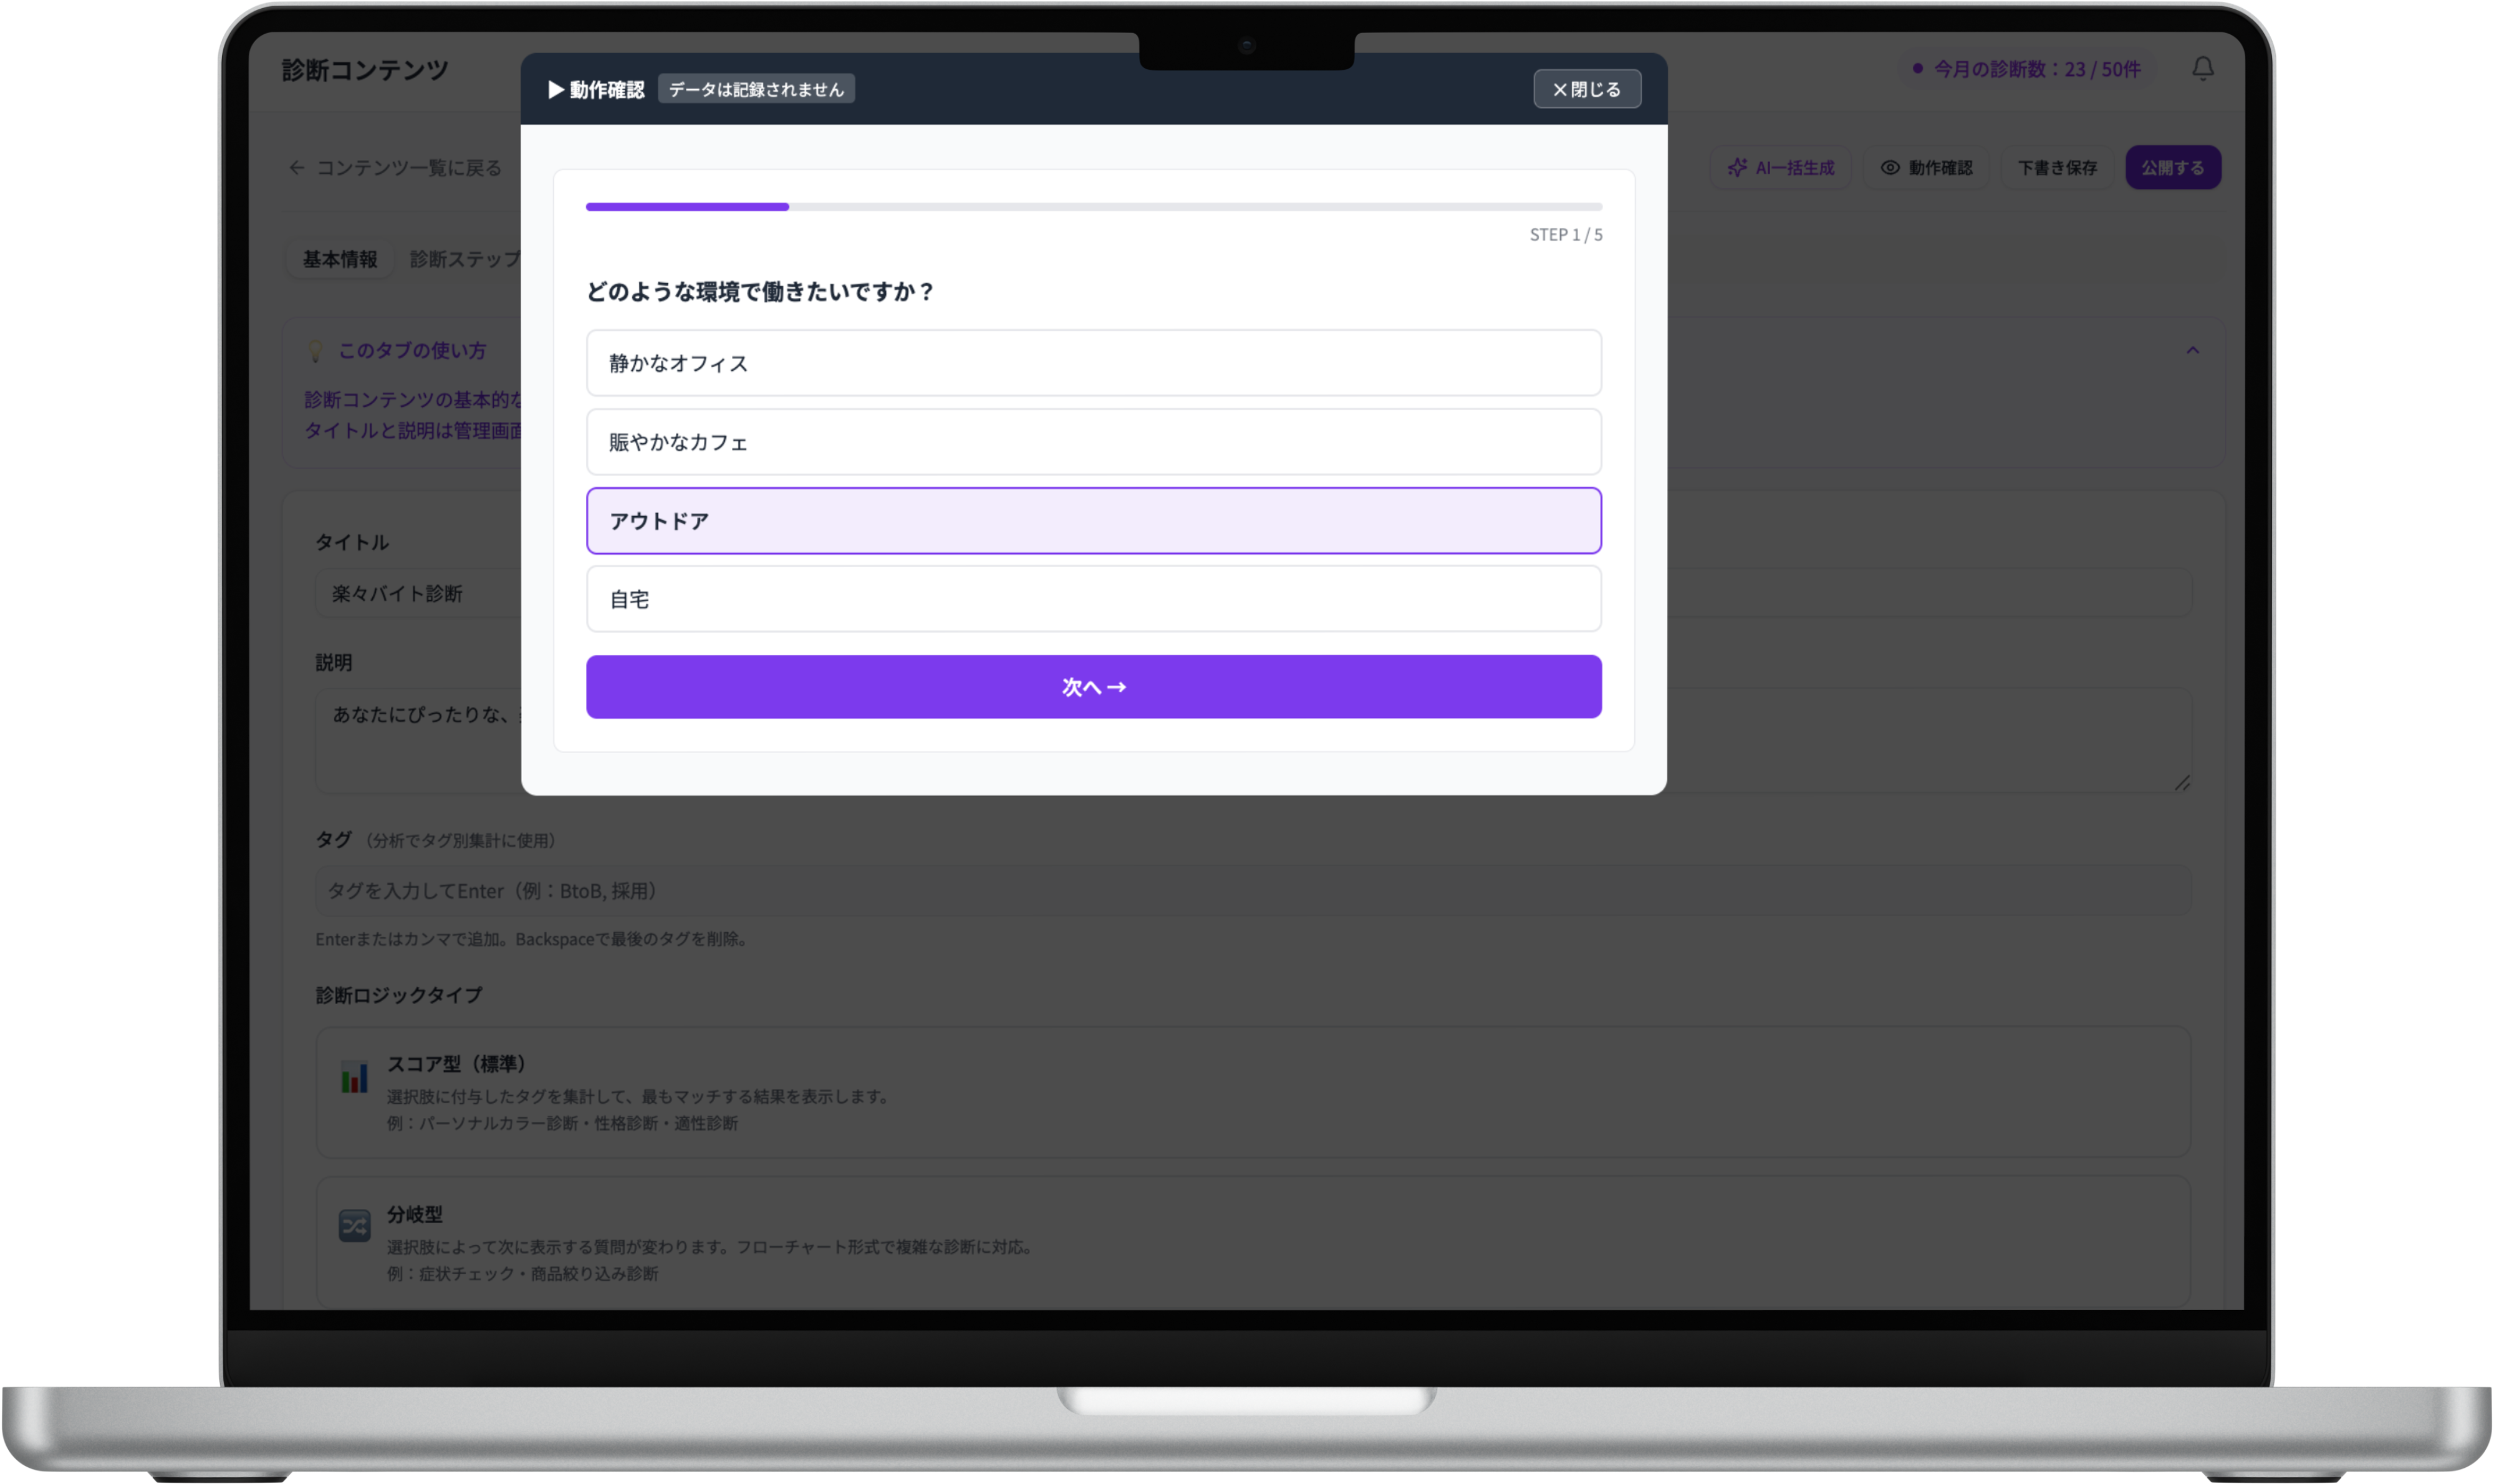Click the bar chart icon of スコア型
This screenshot has height=1484, width=2494.
pos(354,1077)
